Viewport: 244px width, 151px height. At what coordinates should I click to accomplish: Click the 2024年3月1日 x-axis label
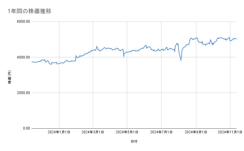coord(93,132)
